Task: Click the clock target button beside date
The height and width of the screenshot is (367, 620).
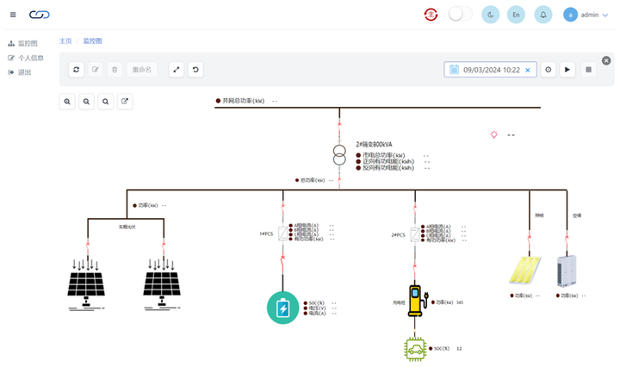Action: click(x=548, y=70)
